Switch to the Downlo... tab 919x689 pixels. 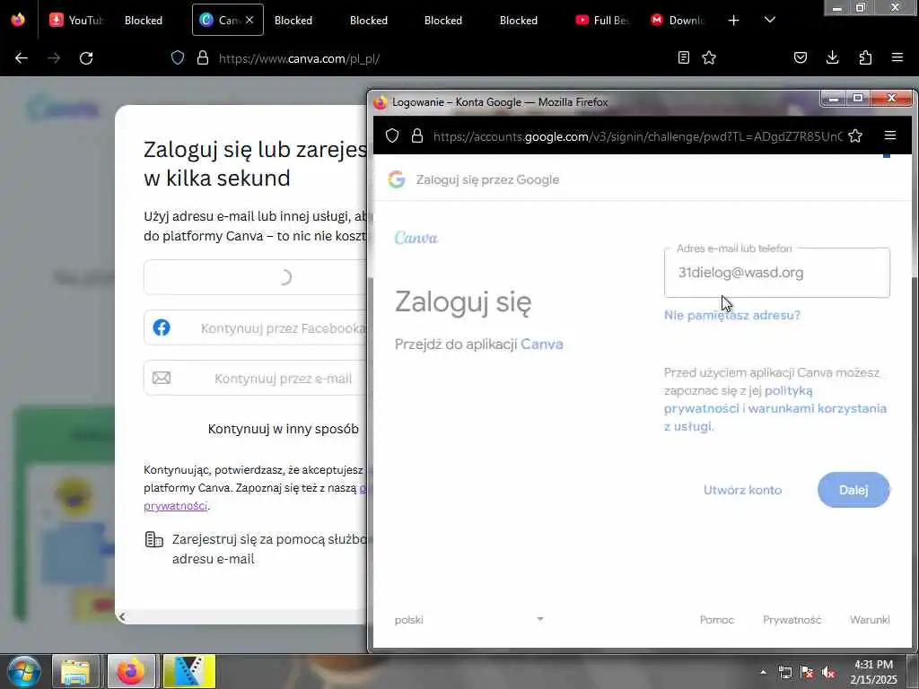point(678,20)
